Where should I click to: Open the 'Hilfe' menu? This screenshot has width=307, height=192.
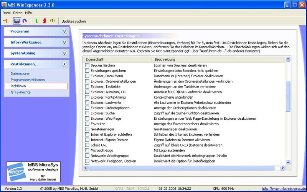point(28,13)
